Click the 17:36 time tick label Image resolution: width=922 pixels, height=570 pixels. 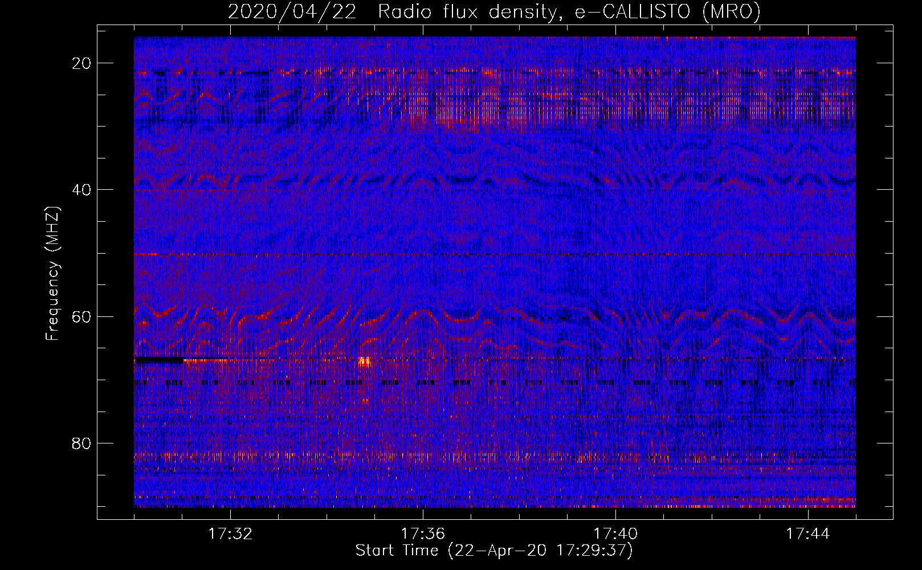(x=423, y=534)
